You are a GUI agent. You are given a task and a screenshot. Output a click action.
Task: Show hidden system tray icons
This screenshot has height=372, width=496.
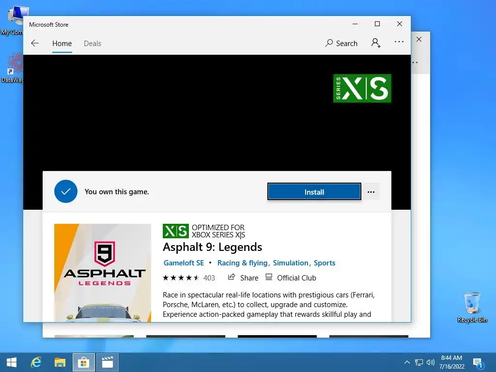point(407,362)
